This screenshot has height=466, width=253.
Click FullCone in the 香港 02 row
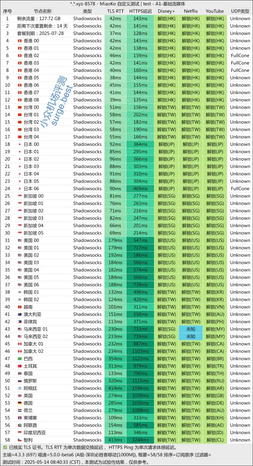click(x=240, y=56)
